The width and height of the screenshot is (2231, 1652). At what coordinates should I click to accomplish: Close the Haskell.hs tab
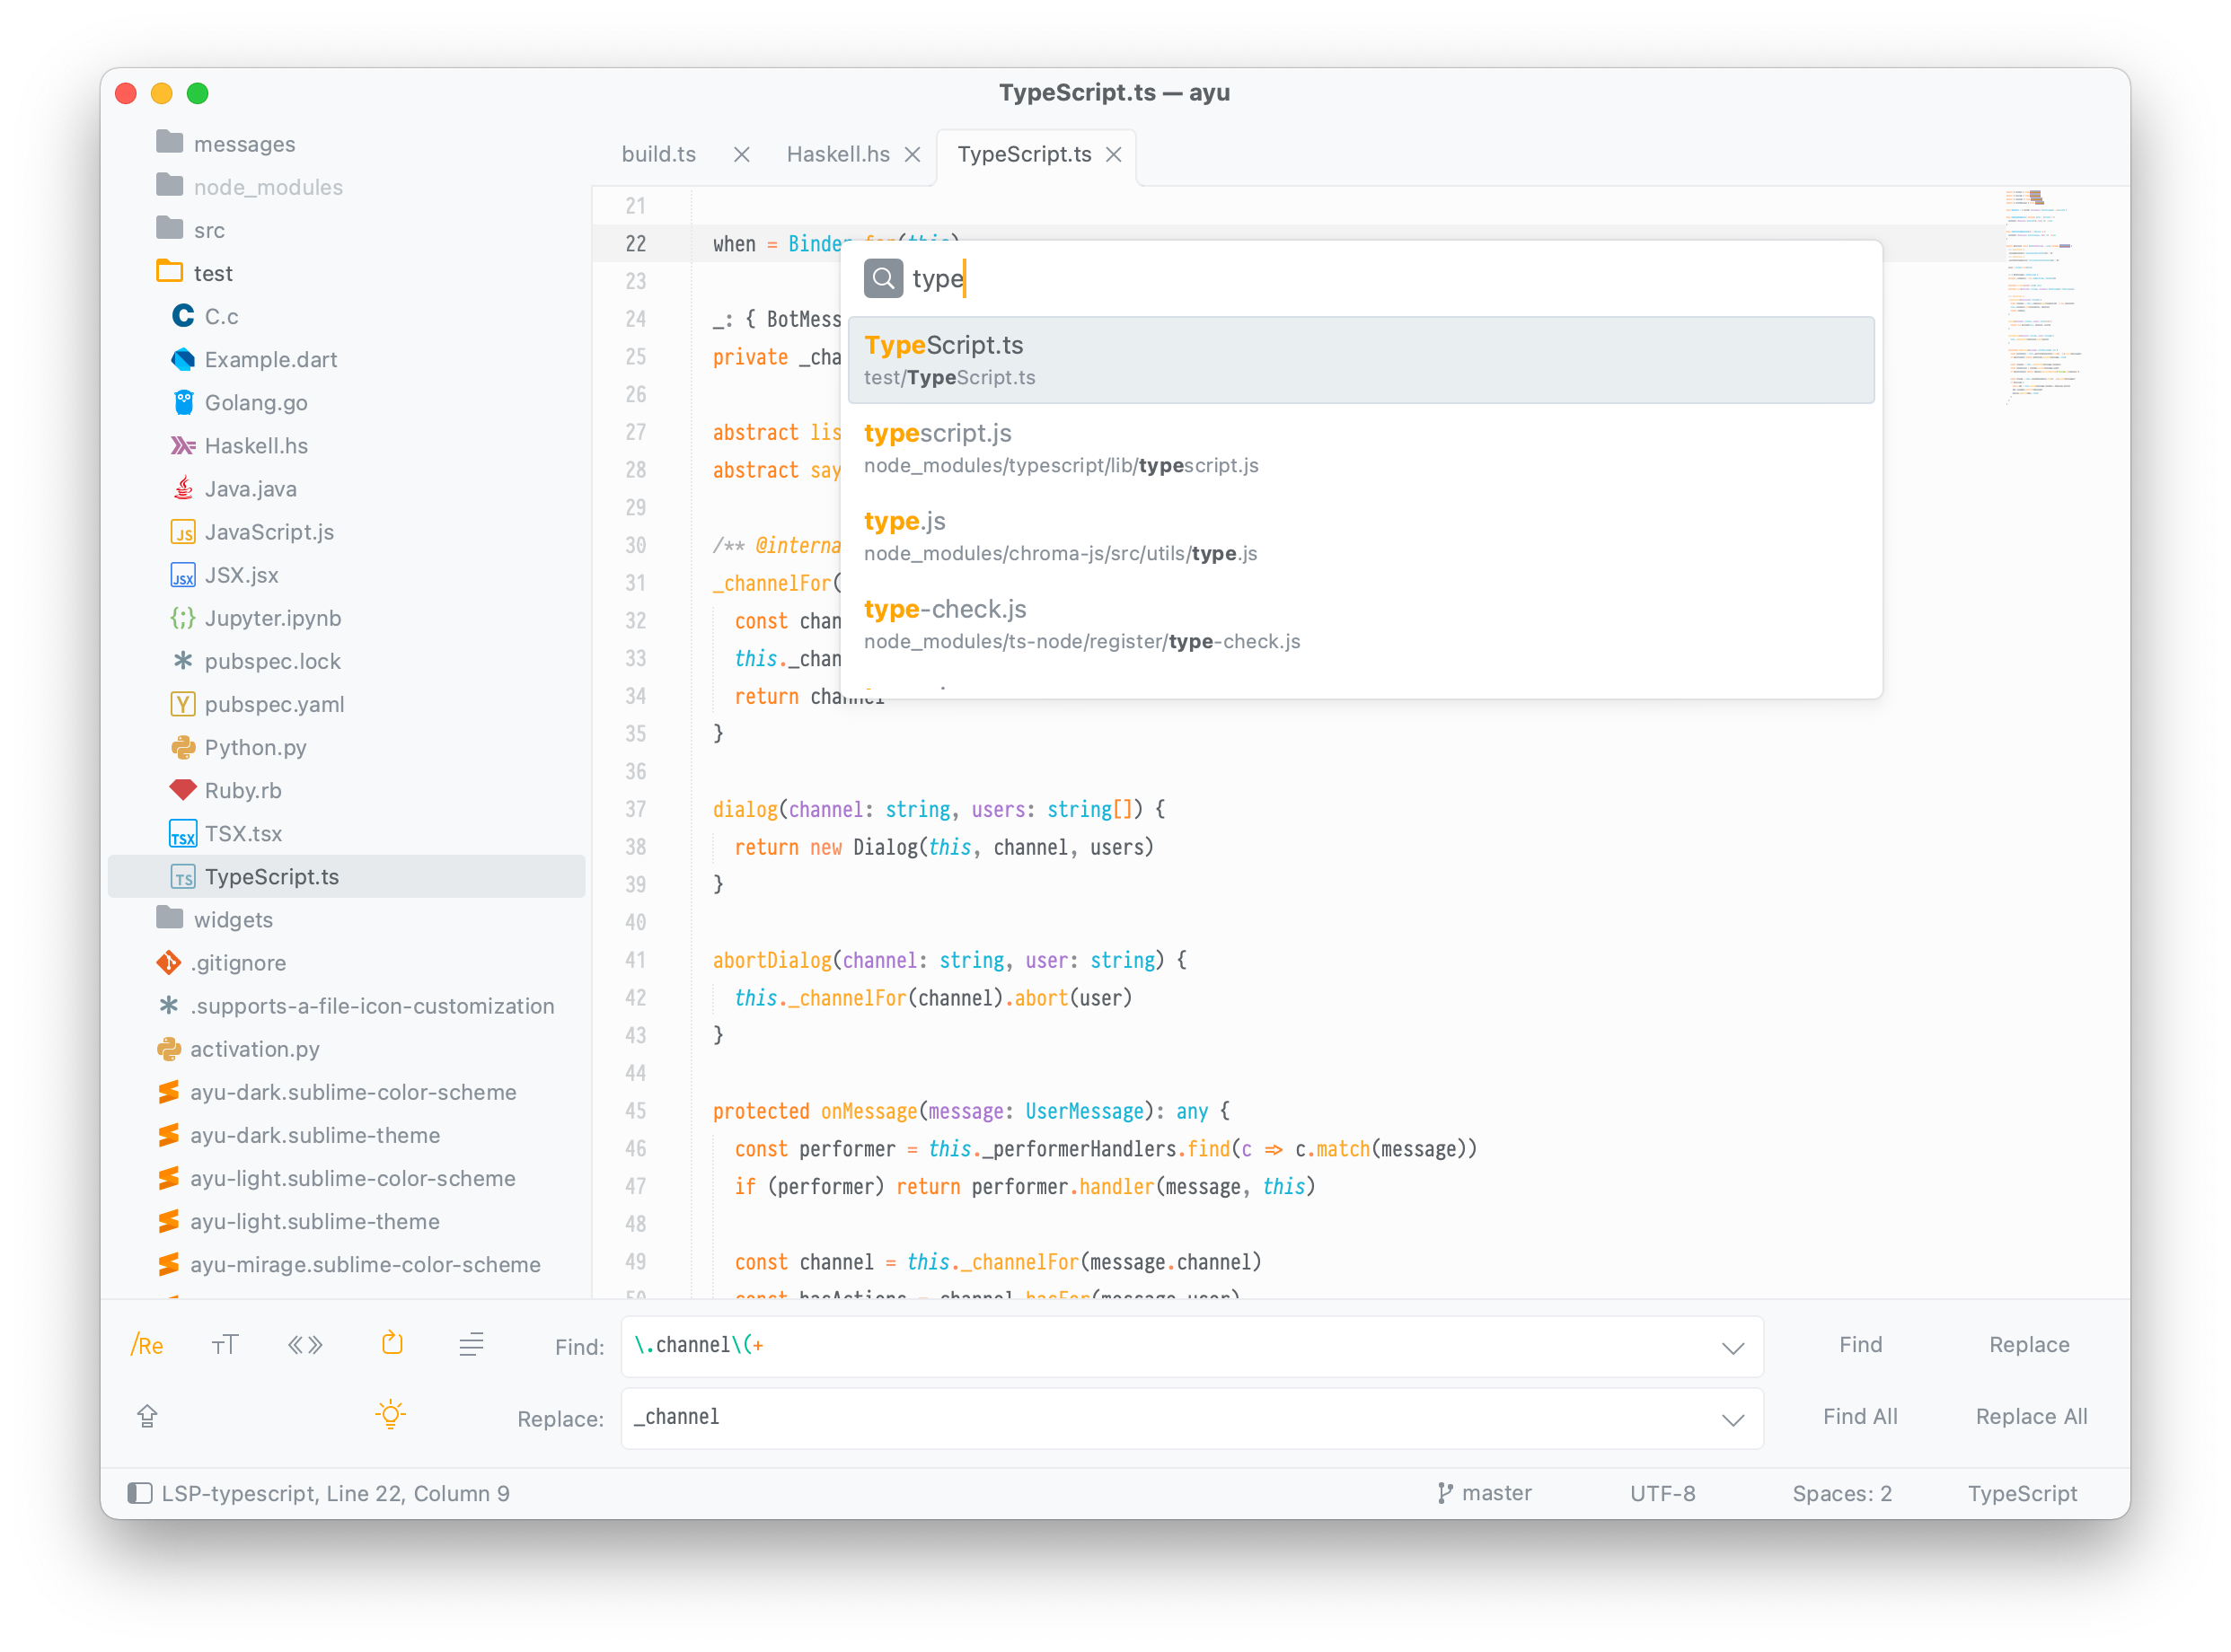pos(913,155)
